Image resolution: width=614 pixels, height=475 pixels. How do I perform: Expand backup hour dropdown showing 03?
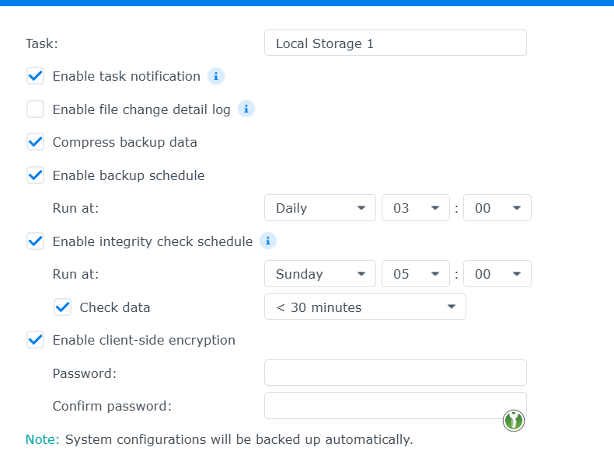pos(415,208)
